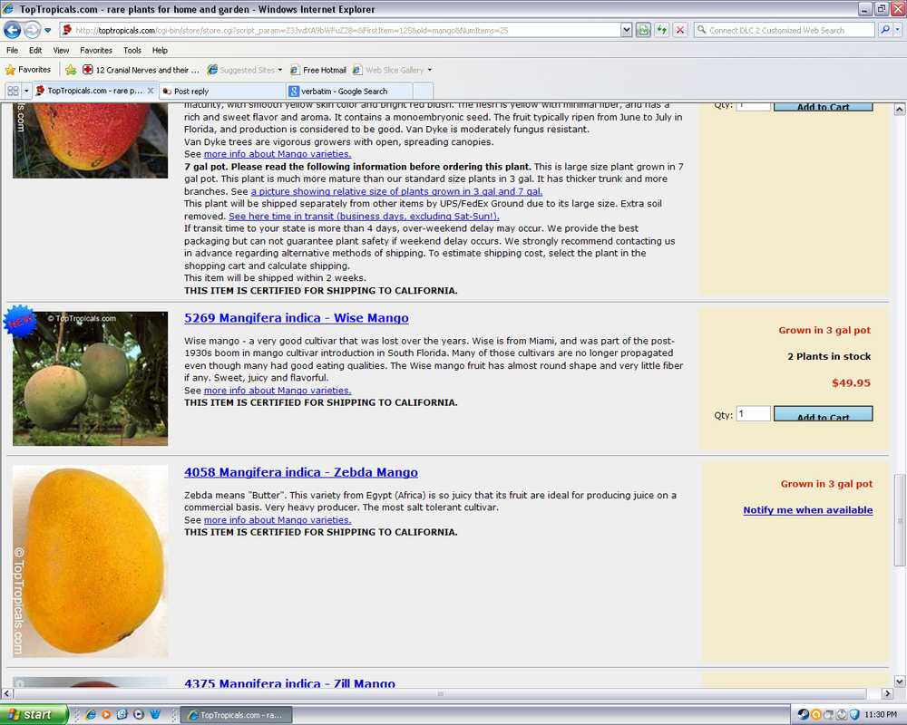Open the File menu
This screenshot has height=725, width=907.
tap(12, 51)
